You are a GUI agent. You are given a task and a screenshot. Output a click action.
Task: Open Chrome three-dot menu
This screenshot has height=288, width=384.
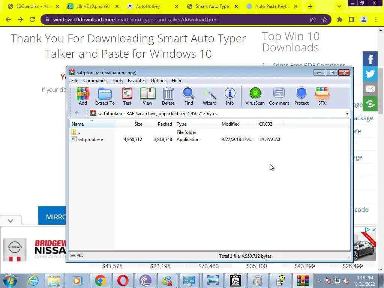coord(376,19)
